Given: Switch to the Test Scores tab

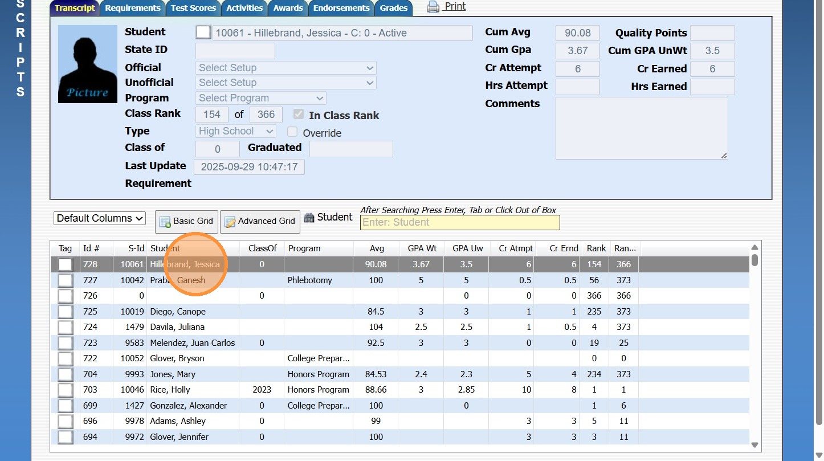Looking at the screenshot, I should point(193,8).
